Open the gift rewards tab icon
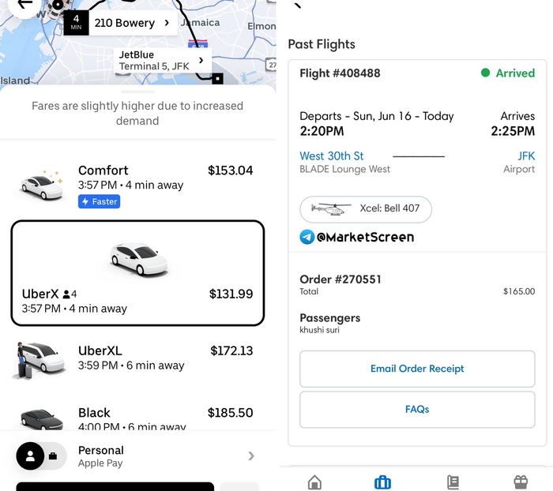 tap(520, 482)
